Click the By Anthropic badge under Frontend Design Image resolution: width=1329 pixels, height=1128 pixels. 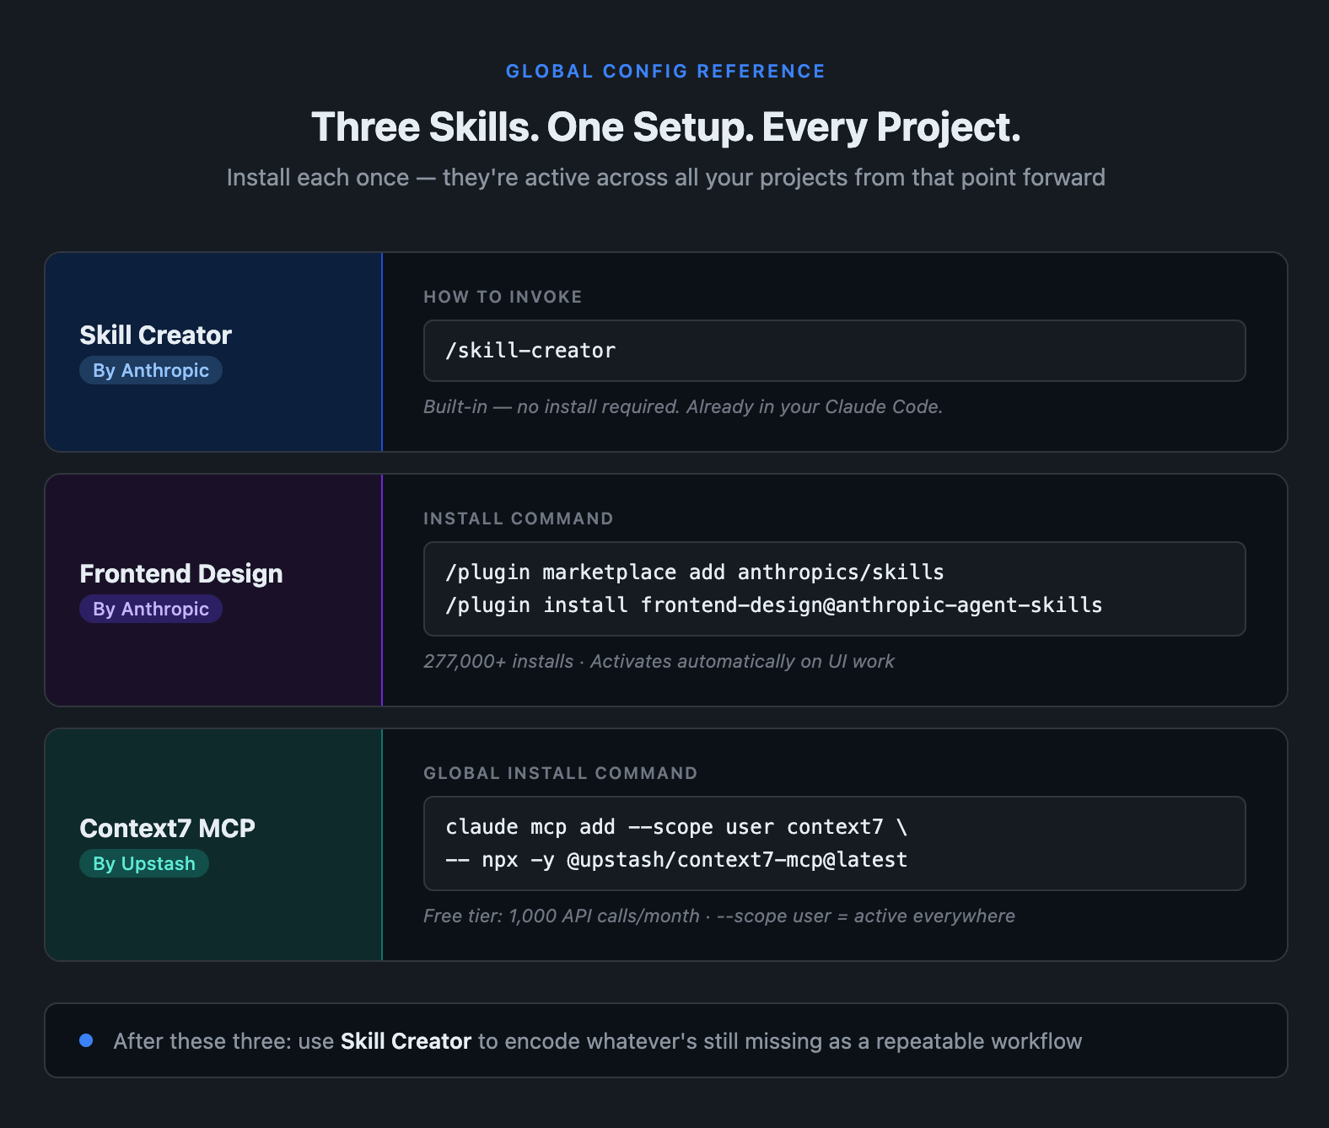(x=151, y=609)
